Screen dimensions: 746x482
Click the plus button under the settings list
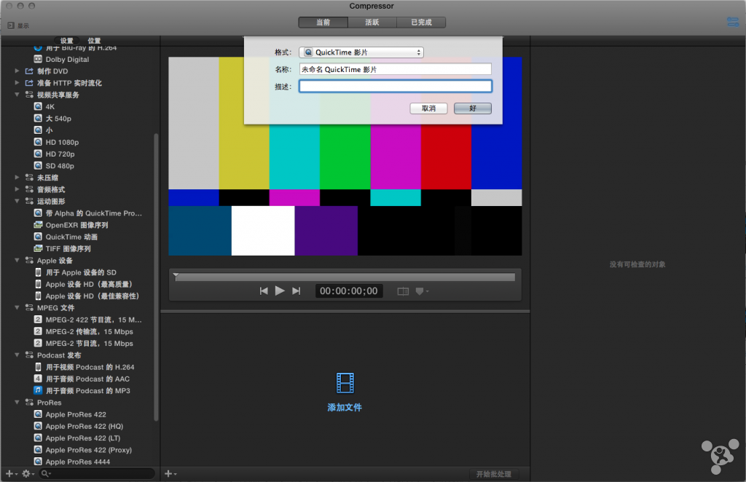tap(9, 474)
